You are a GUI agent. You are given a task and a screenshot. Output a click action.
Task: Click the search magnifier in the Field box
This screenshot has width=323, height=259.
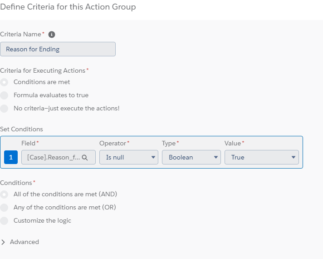tap(84, 157)
